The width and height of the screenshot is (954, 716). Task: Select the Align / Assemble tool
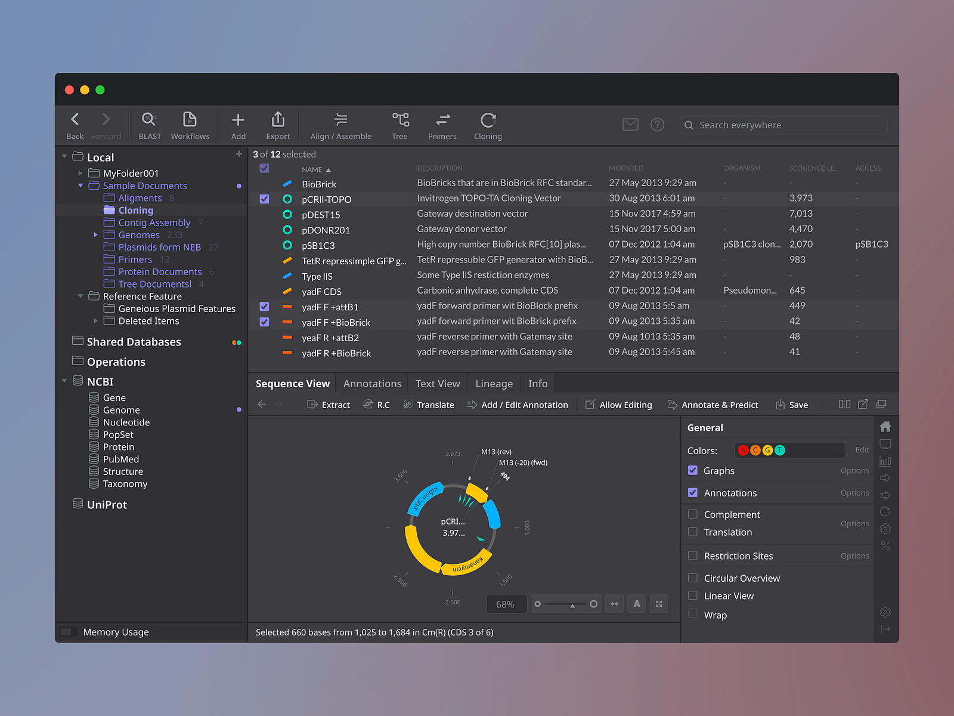[x=340, y=124]
